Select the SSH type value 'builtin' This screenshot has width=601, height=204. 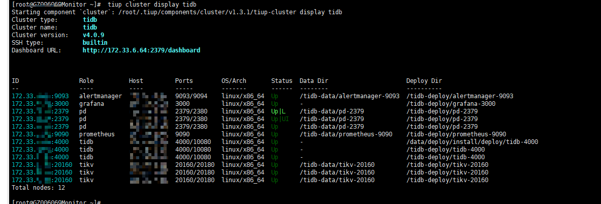pos(95,43)
